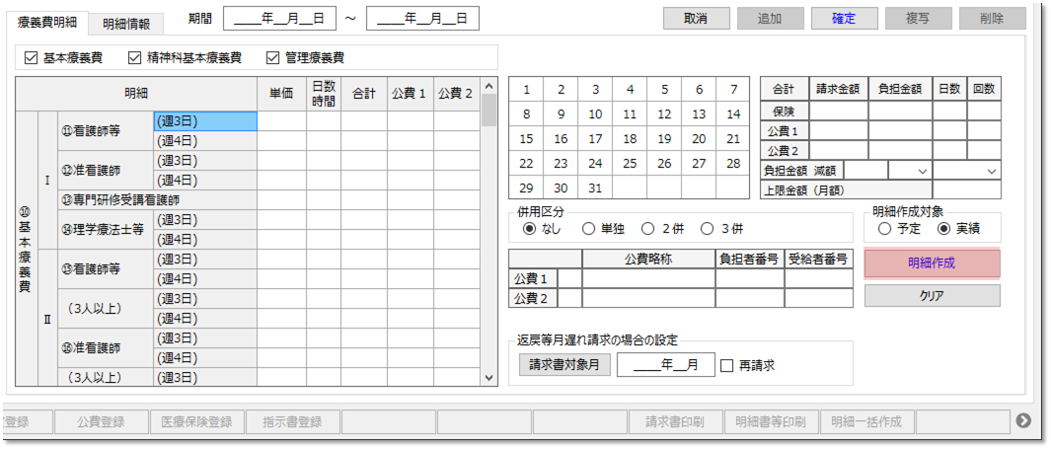Select the 単独 radio button

coord(588,229)
